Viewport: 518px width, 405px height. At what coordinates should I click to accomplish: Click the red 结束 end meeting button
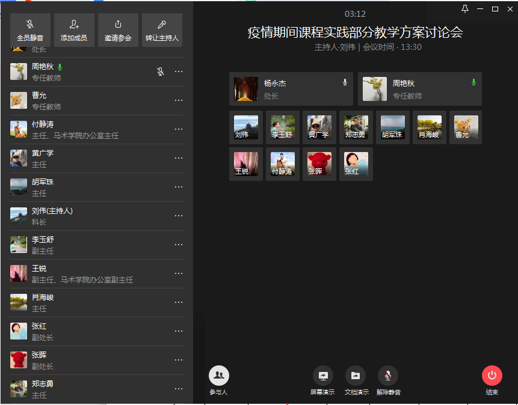coord(492,376)
